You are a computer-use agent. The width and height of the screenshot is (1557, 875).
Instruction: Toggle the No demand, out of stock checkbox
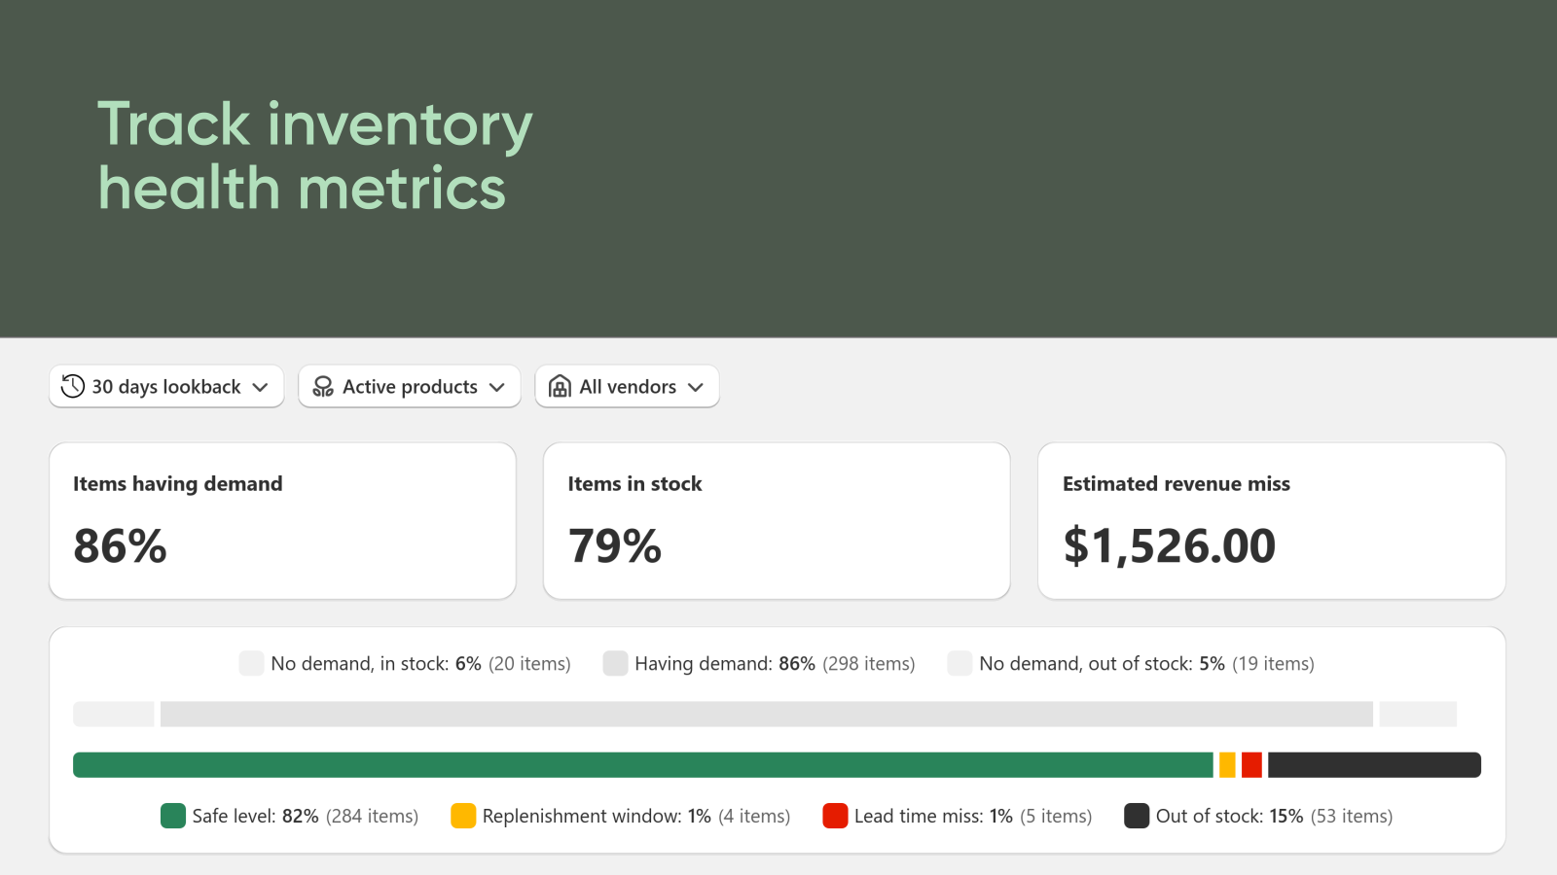click(x=960, y=663)
